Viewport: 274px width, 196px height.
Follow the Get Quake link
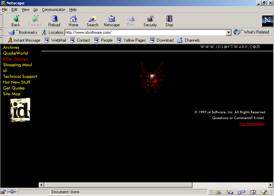point(14,88)
